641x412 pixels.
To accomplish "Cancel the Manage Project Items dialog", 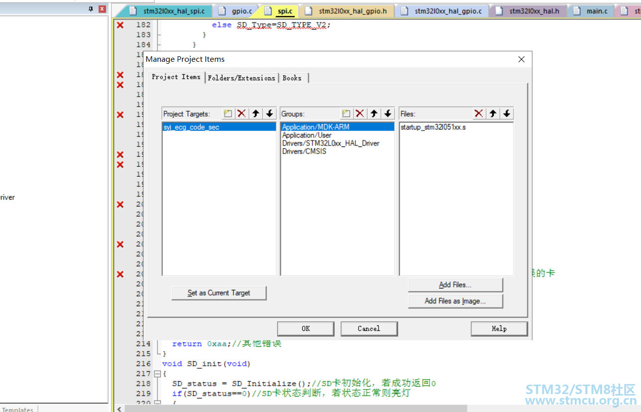I will point(369,329).
